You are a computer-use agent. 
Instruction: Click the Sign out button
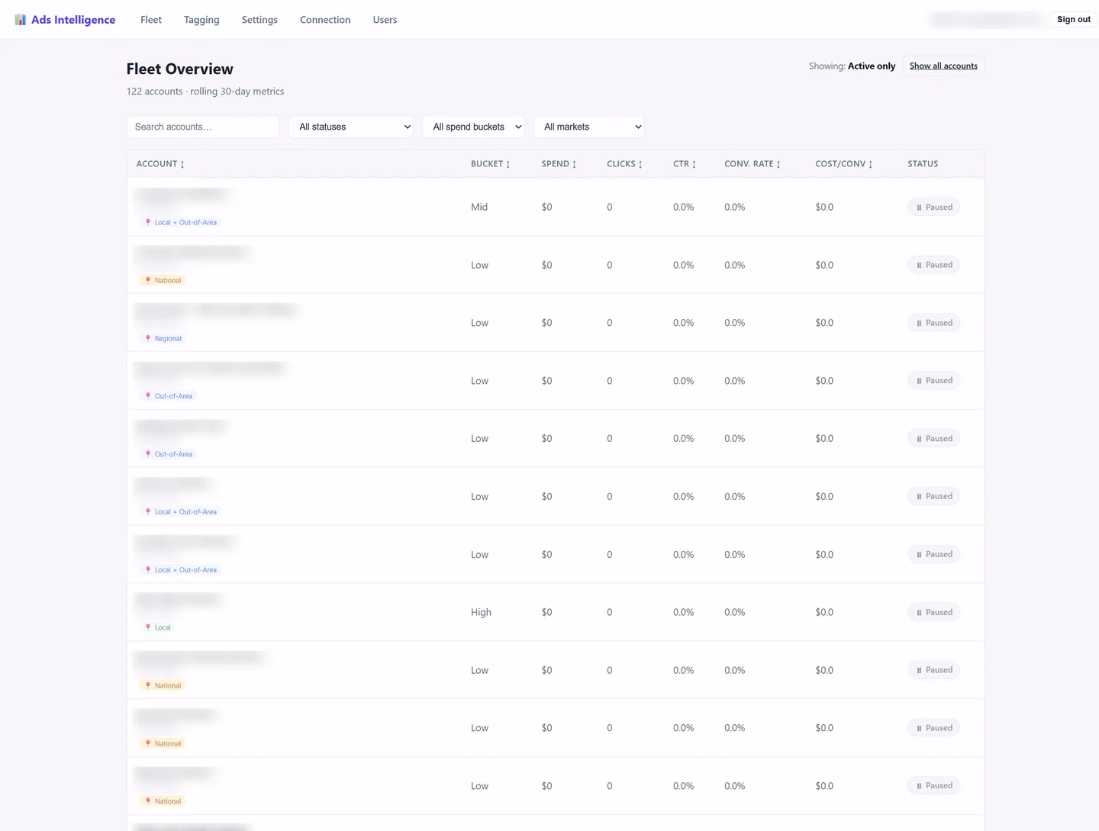tap(1074, 19)
